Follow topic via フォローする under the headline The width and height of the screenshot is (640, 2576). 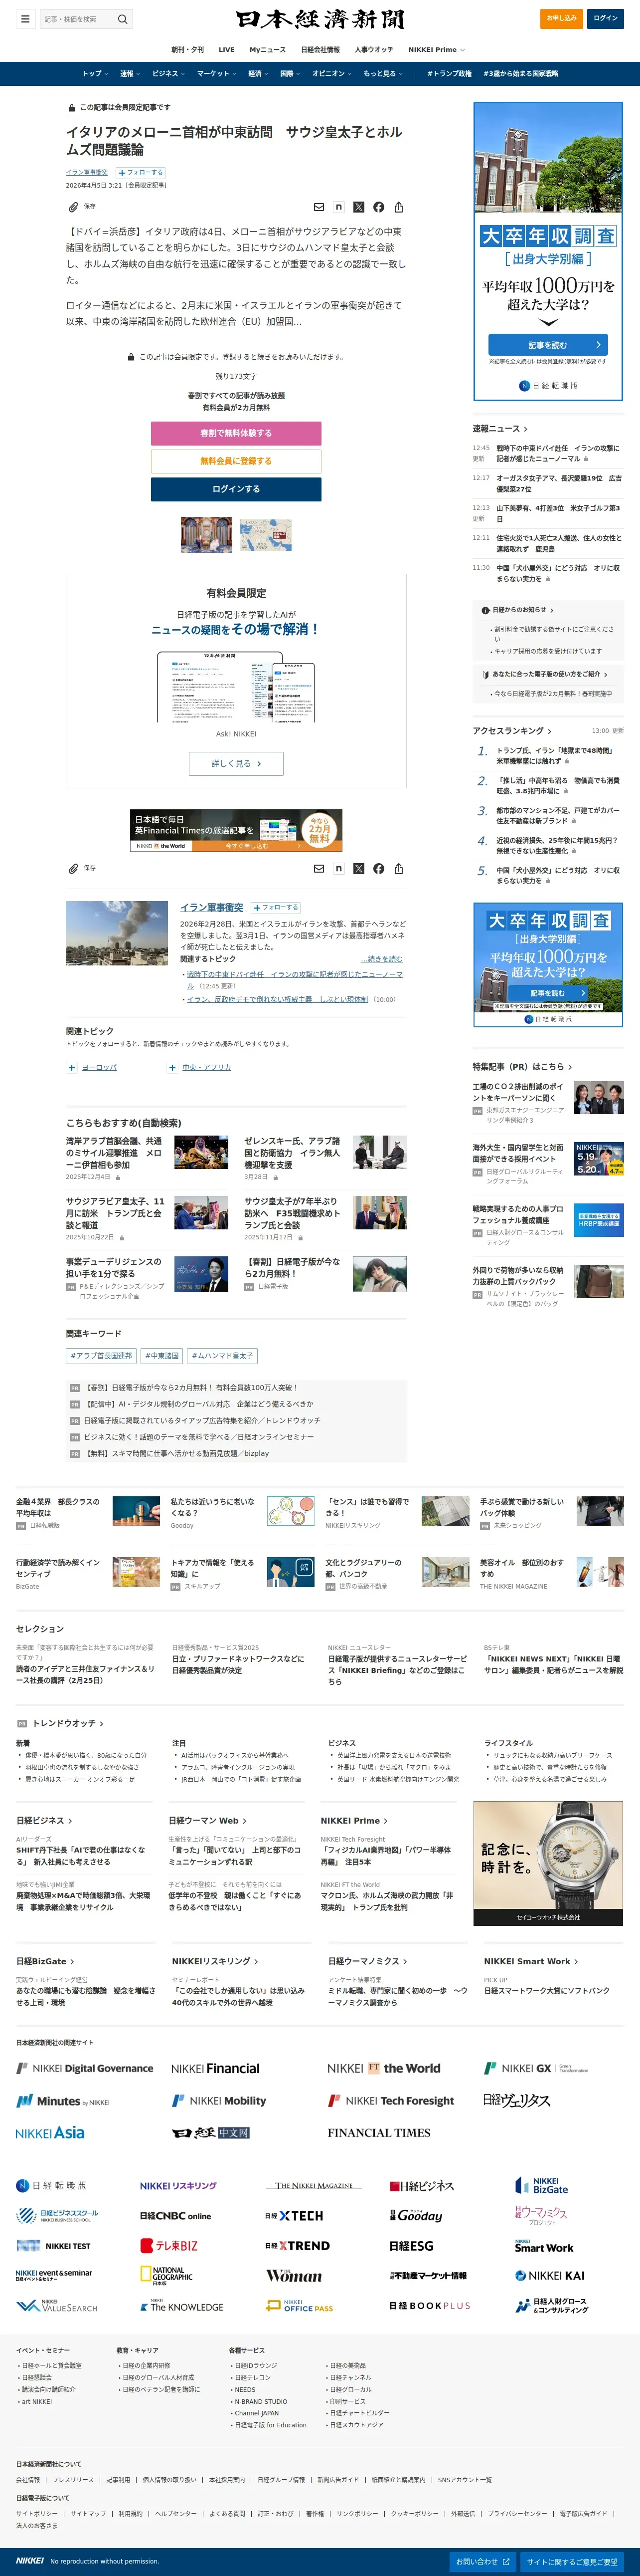141,173
